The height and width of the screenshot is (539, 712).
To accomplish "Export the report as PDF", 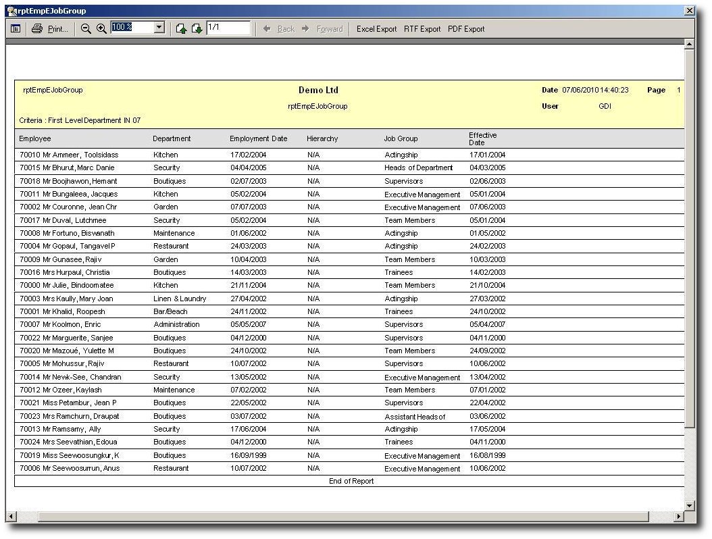I will tap(466, 29).
